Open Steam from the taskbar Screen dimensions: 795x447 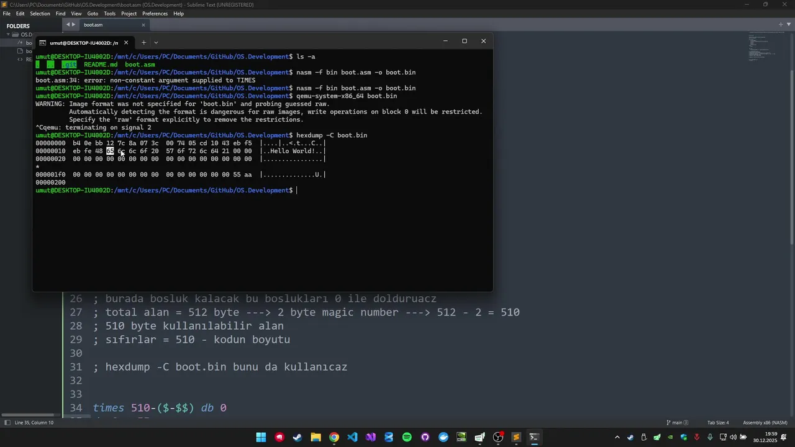298,437
